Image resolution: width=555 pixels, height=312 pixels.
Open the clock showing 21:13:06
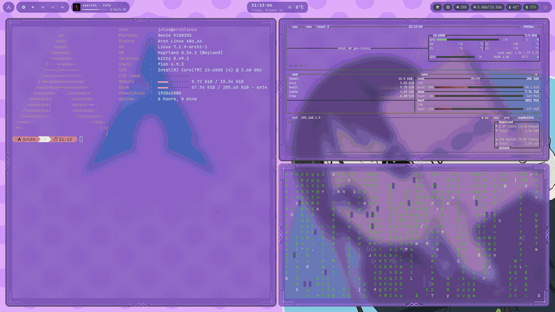click(x=262, y=5)
